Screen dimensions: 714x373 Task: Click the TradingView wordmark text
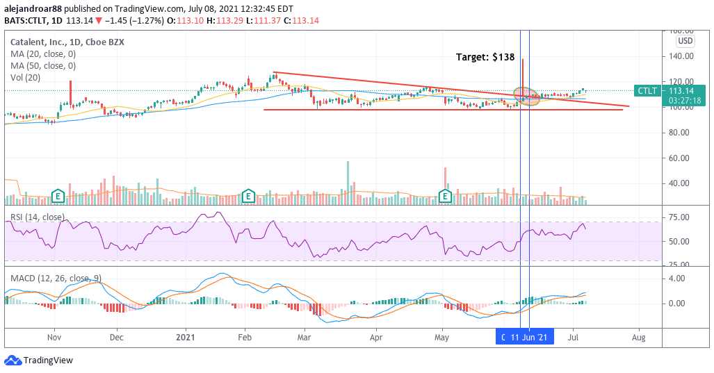point(48,360)
